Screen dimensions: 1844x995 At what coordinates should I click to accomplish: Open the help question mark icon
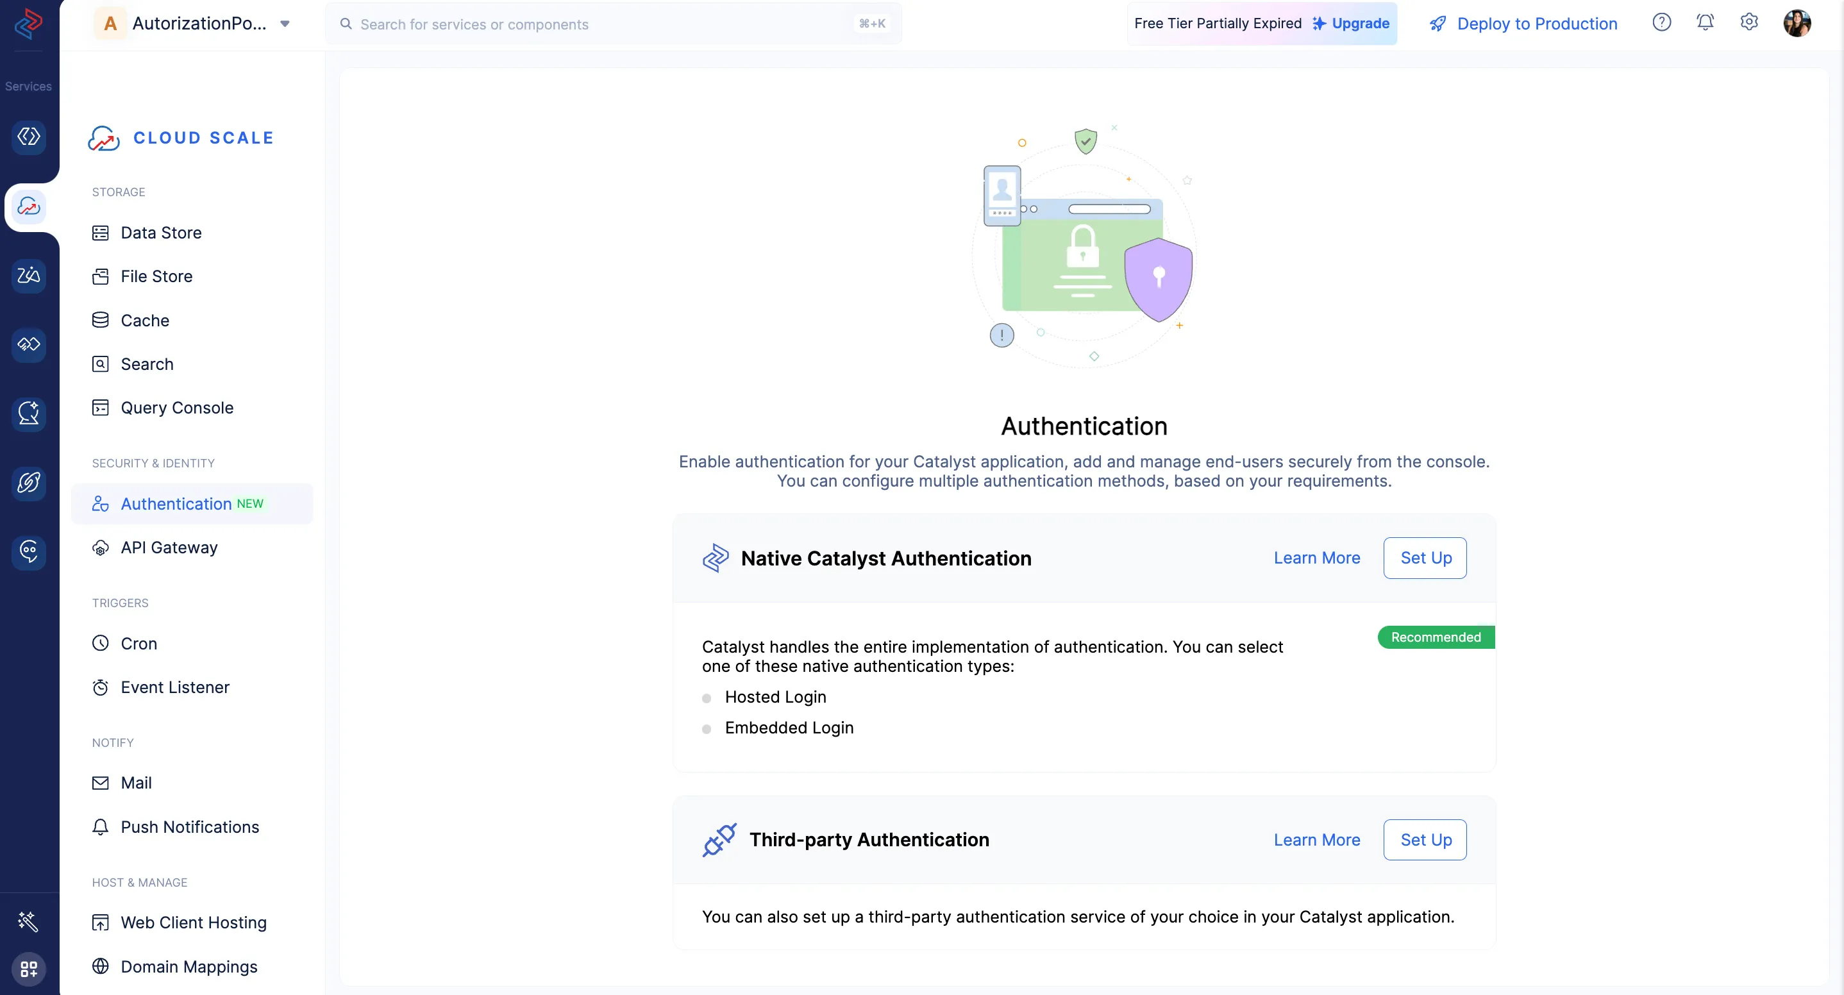tap(1661, 23)
